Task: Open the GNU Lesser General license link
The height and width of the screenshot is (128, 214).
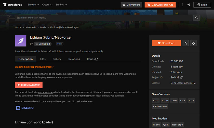Action: [183, 83]
